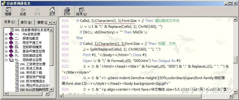The height and width of the screenshot is (100, 239).
Task: Click the right tab-scroll arrow
Action: [54, 23]
